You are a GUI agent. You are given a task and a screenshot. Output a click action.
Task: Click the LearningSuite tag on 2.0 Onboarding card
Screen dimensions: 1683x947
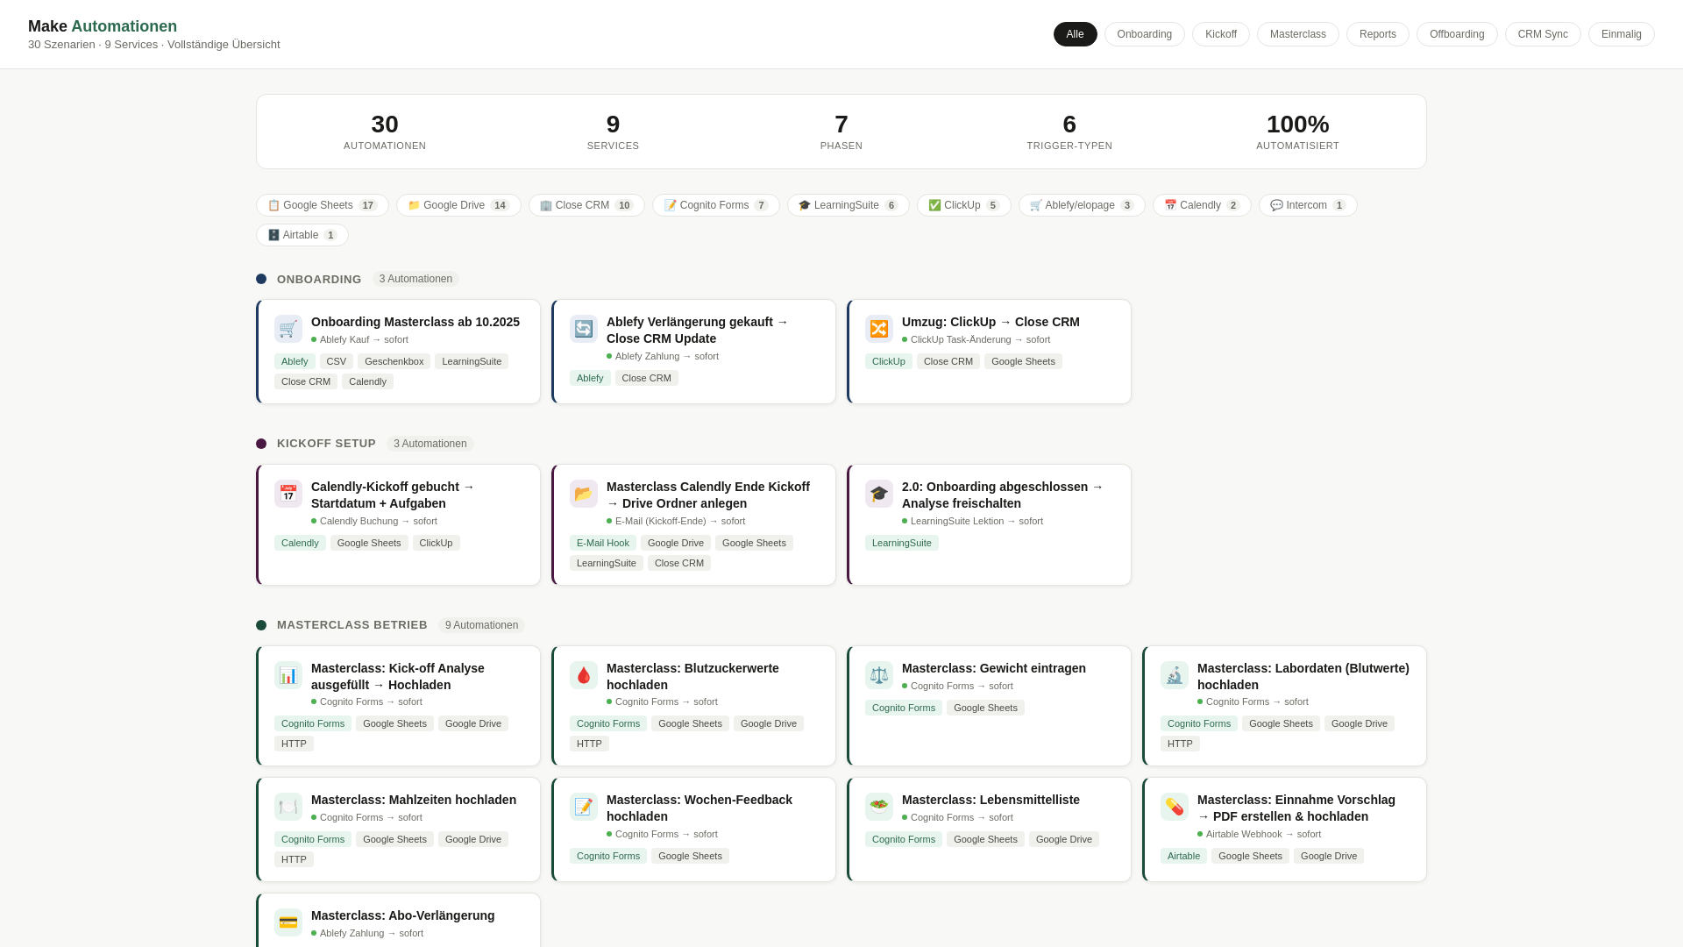(x=902, y=543)
